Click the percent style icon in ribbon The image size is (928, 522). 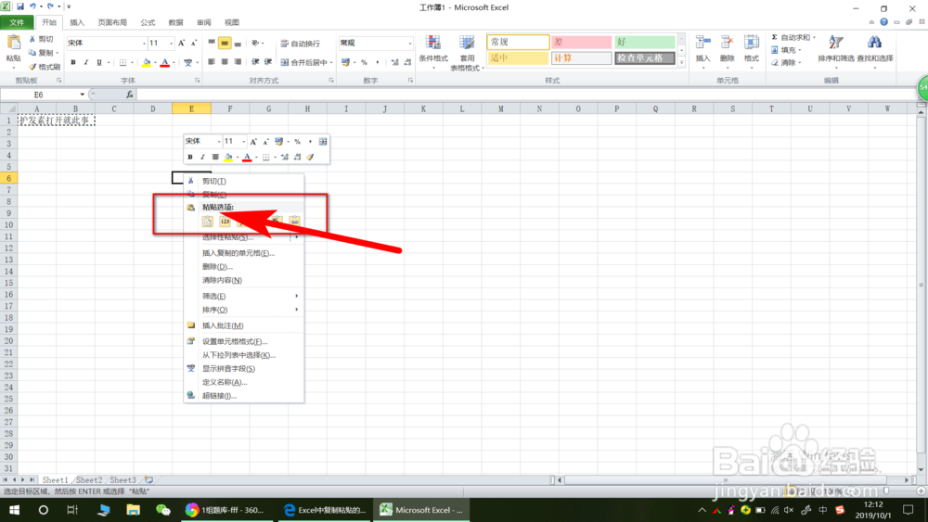[x=364, y=62]
